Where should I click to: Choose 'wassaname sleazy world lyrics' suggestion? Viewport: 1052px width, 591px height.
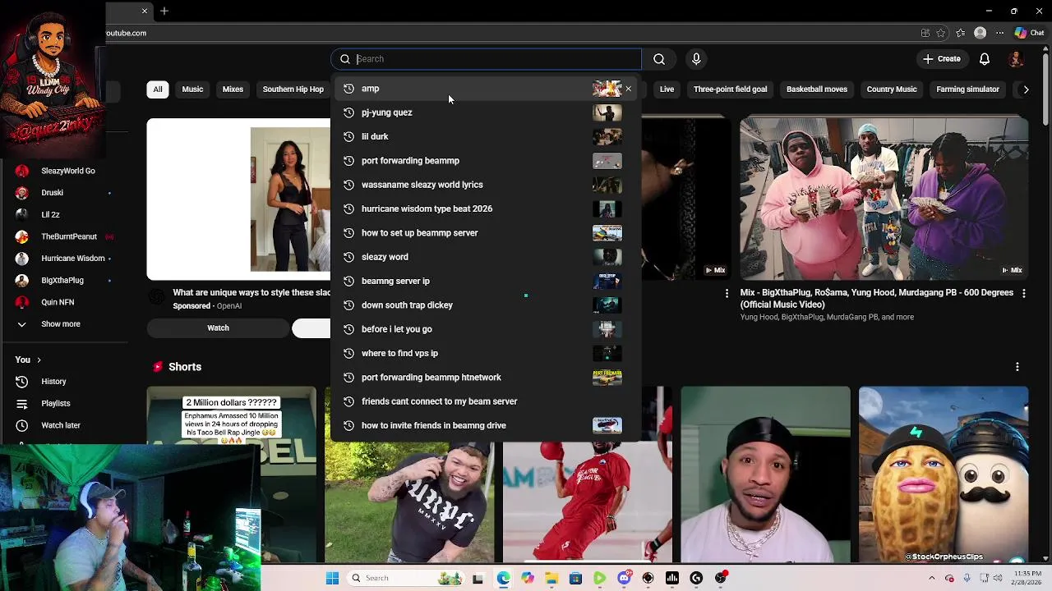click(x=486, y=185)
